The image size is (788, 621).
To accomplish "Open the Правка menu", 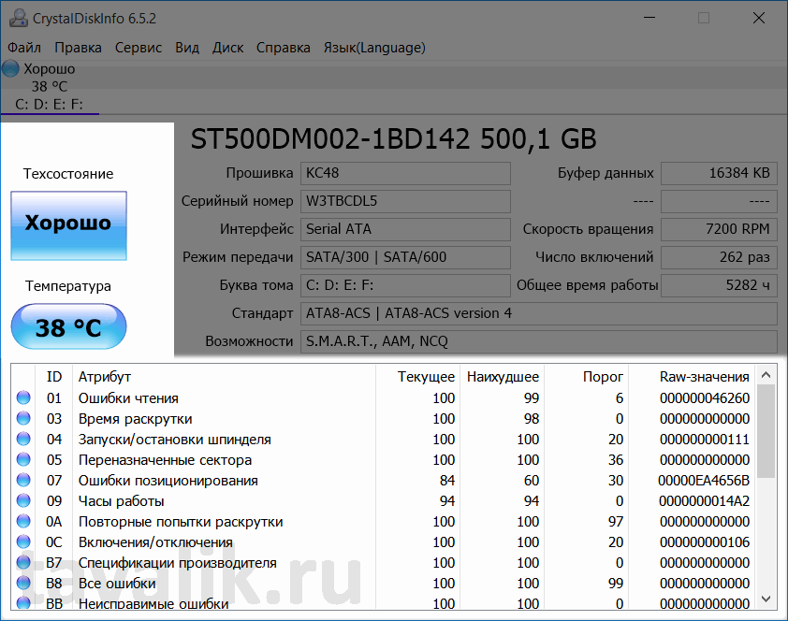I will coord(78,48).
